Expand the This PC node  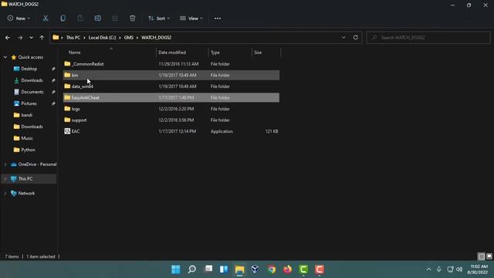coord(5,178)
